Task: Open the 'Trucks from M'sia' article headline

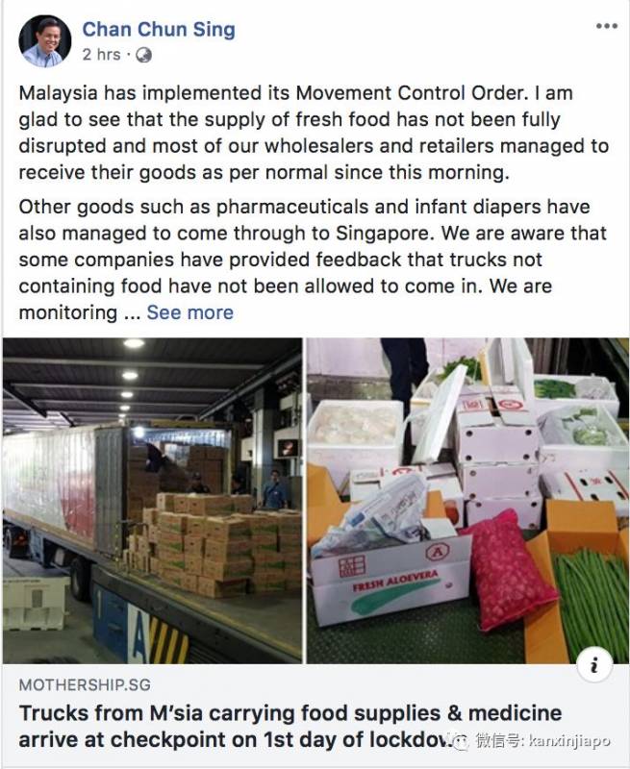Action: (290, 727)
